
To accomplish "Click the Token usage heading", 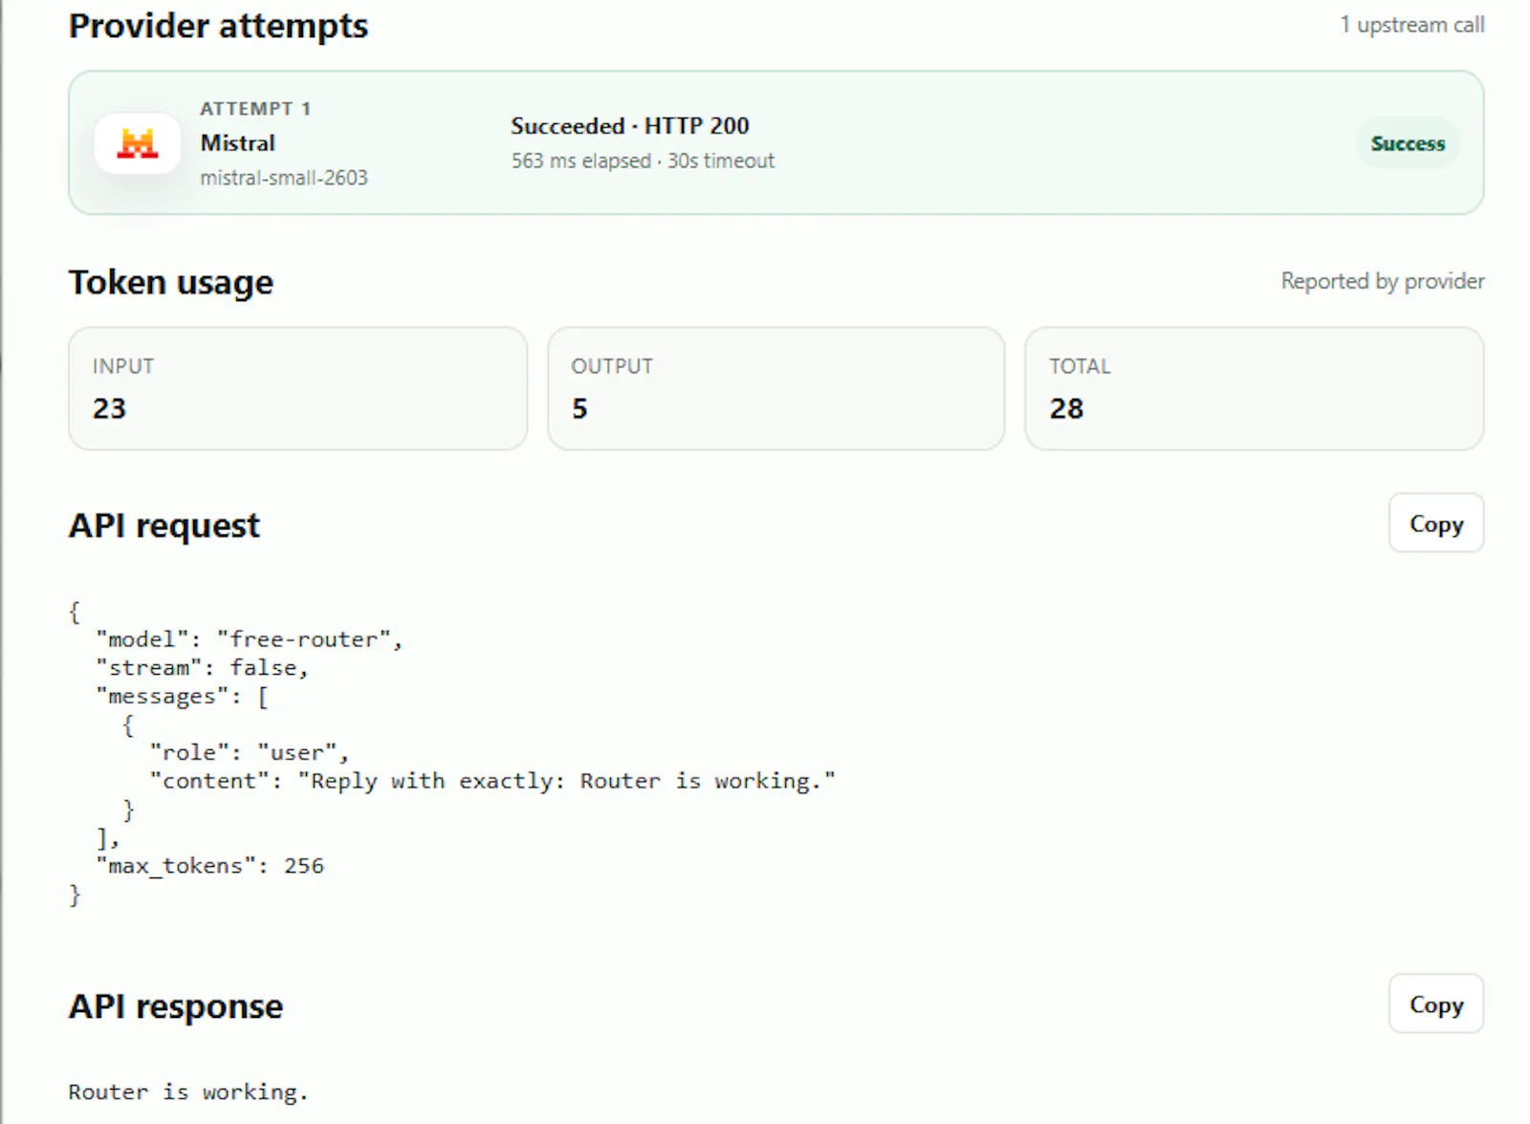I will click(171, 282).
